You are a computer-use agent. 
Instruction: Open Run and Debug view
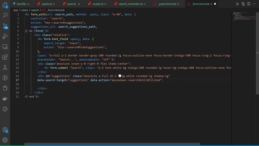tap(5, 36)
